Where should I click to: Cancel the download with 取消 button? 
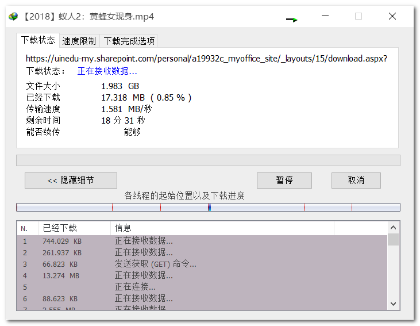point(356,181)
